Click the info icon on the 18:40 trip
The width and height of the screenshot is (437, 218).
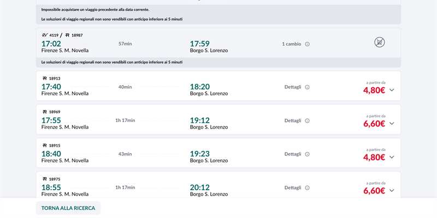point(307,154)
